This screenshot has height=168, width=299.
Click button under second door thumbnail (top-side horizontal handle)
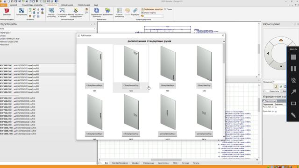pyautogui.click(x=131, y=85)
